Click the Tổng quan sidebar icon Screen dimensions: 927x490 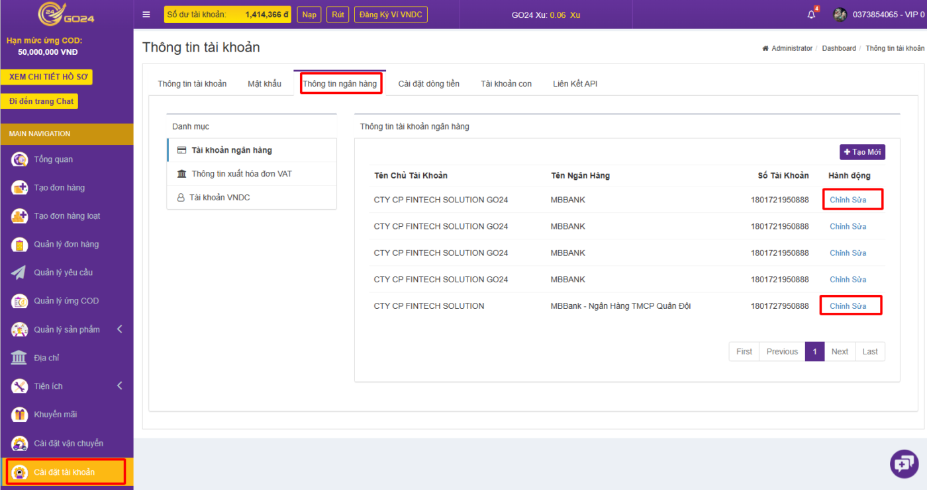[20, 159]
